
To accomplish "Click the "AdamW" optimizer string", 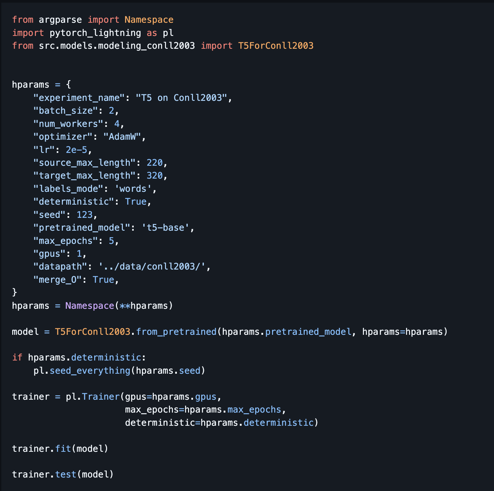I will tap(122, 137).
